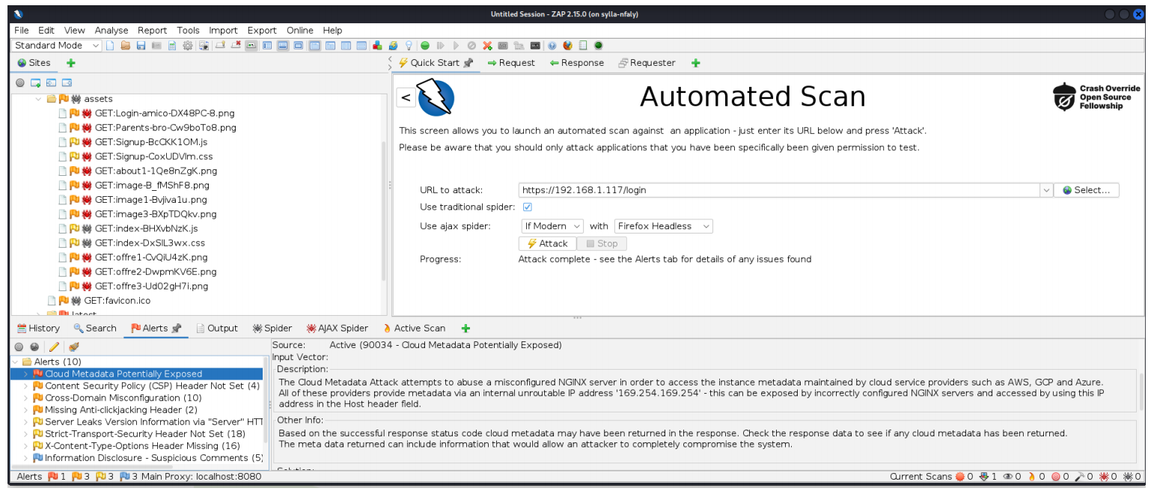Toggle the expand Sites panel layout button
This screenshot has width=1154, height=491.
point(267,46)
